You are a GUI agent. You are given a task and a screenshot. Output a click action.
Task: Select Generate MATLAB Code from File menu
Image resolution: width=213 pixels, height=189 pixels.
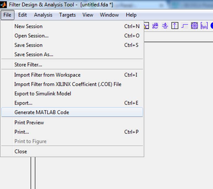pyautogui.click(x=42, y=112)
